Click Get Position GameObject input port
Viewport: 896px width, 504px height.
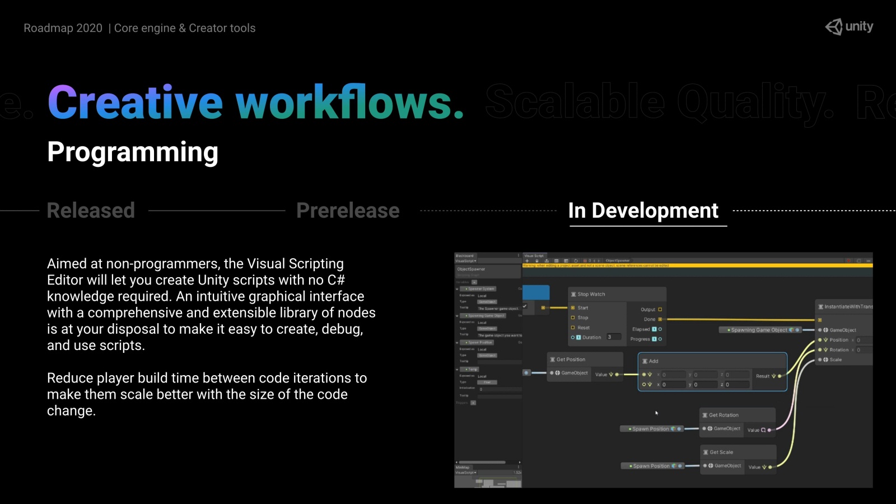coord(552,373)
